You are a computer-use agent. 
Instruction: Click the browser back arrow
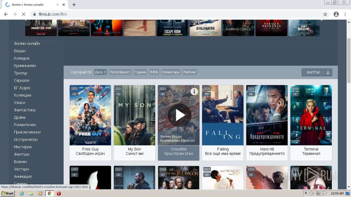click(x=6, y=14)
